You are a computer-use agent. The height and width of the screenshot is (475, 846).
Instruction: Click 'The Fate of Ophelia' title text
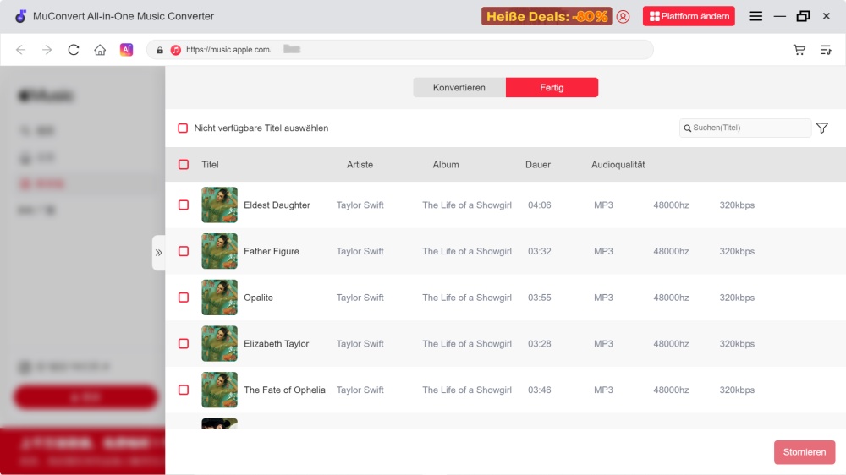pos(284,390)
